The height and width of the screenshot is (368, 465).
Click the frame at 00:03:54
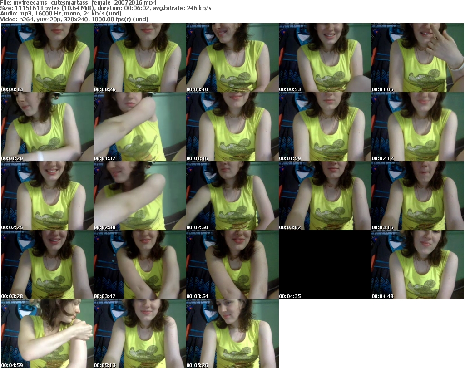[x=232, y=265]
